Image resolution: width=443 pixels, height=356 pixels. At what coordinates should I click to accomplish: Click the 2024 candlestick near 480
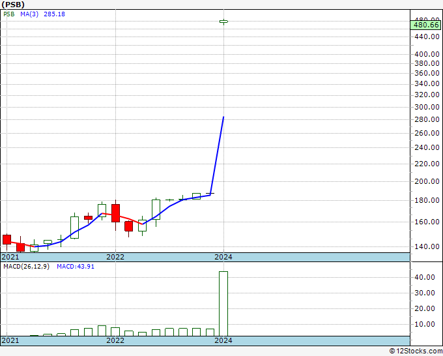tap(223, 22)
